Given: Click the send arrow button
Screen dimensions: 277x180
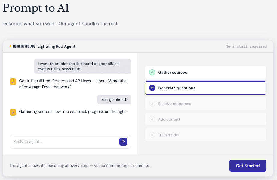Looking at the screenshot, I should click(x=123, y=142).
